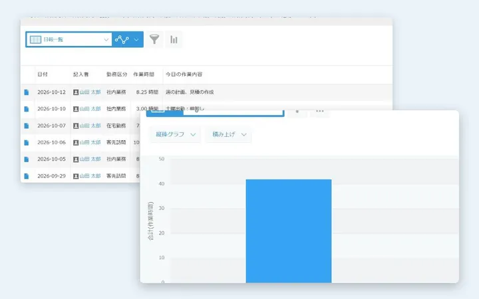
Task: Open 山田 太郎 link in 2026-10-12 row
Action: click(x=90, y=92)
